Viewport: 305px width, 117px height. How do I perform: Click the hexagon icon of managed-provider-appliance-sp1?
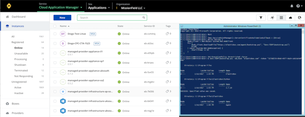point(63,63)
